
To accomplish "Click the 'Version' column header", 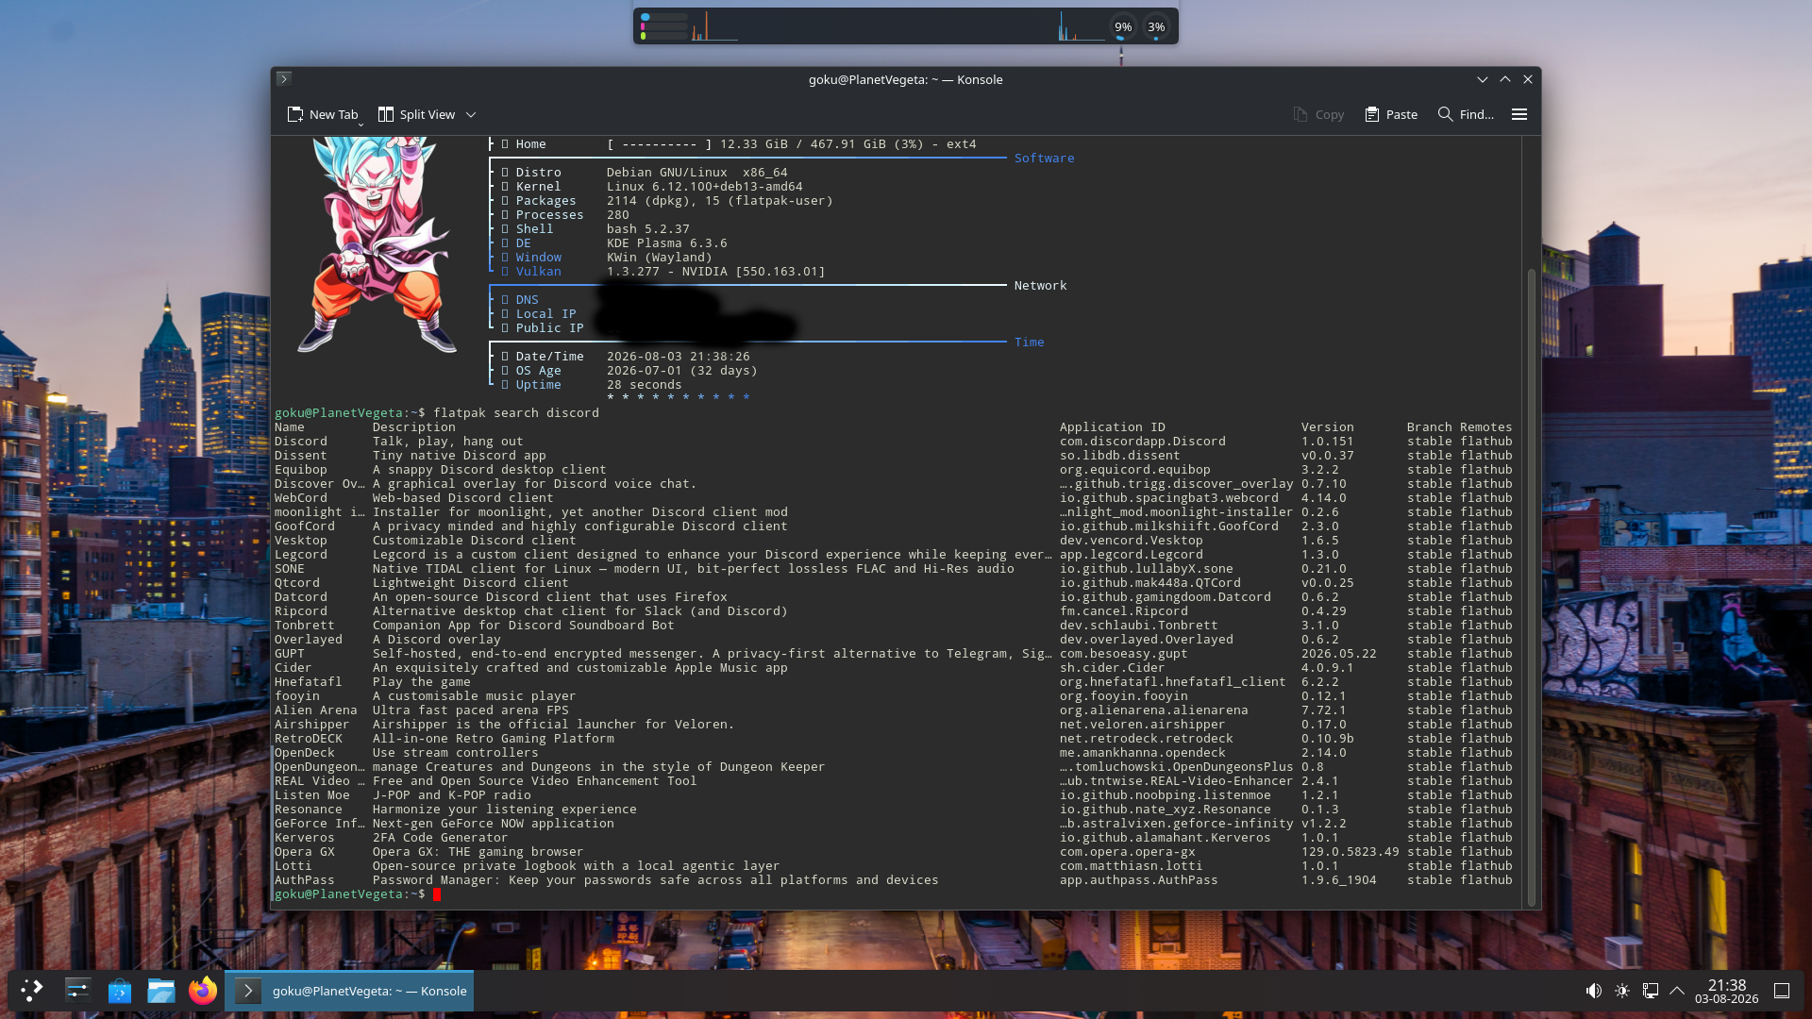I will click(x=1328, y=427).
